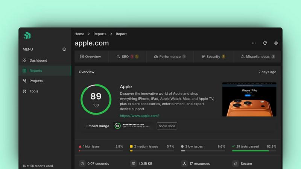Screen dimensions: 301x169
Task: Click the Reports list icon
Action: (24, 71)
